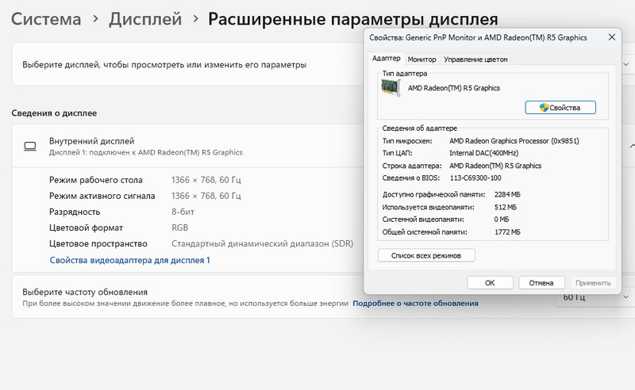The height and width of the screenshot is (390, 635).
Task: Confirm the dialog with OK
Action: tap(490, 282)
